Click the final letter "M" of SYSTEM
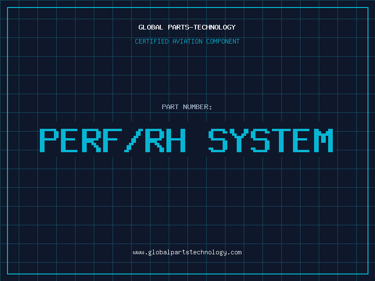375x281 pixels. tap(323, 140)
